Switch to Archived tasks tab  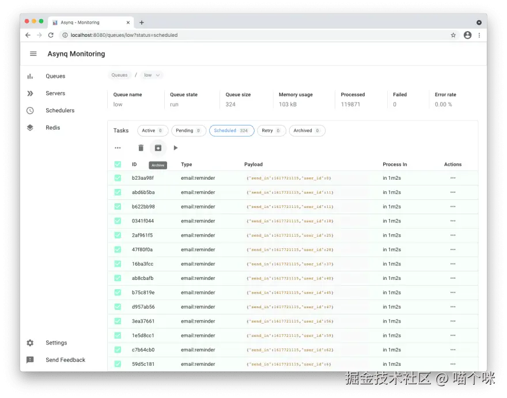click(x=307, y=130)
